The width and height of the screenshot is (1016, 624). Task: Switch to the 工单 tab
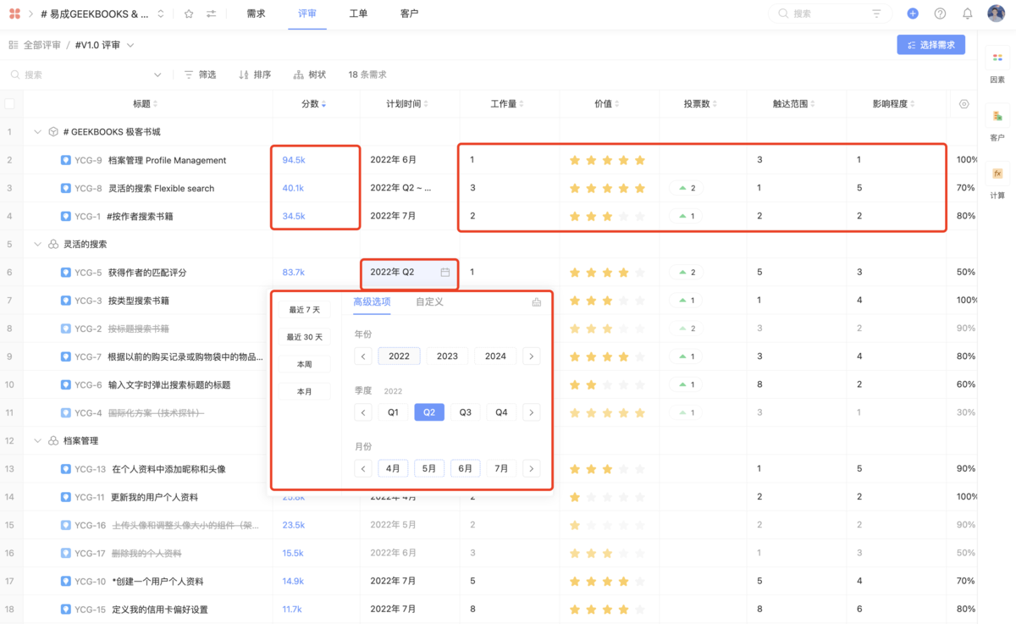[x=358, y=14]
